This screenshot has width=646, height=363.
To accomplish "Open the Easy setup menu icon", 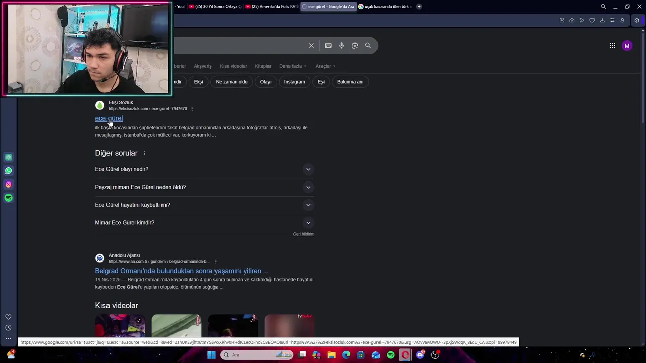I will [612, 20].
